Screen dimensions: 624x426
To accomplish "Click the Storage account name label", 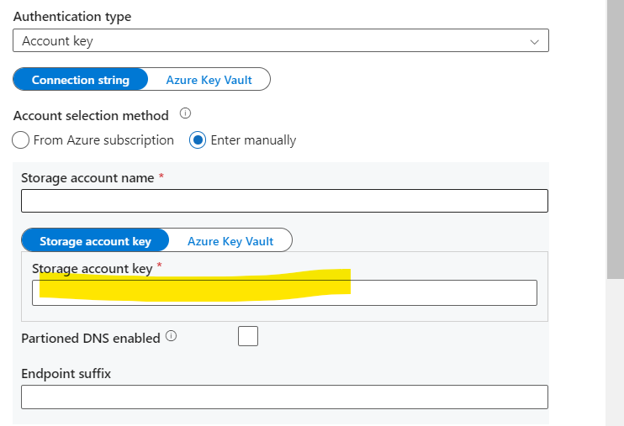I will (87, 178).
